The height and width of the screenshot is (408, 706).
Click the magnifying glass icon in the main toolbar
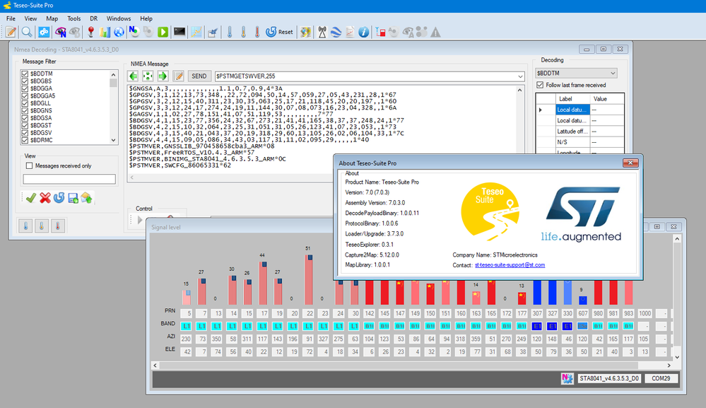pos(27,32)
